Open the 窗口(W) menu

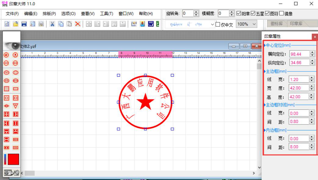pos(126,14)
